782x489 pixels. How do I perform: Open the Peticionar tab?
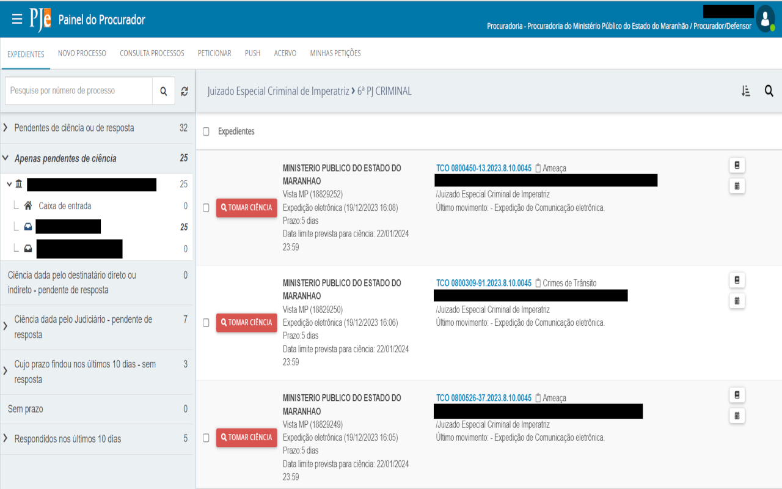tap(214, 54)
